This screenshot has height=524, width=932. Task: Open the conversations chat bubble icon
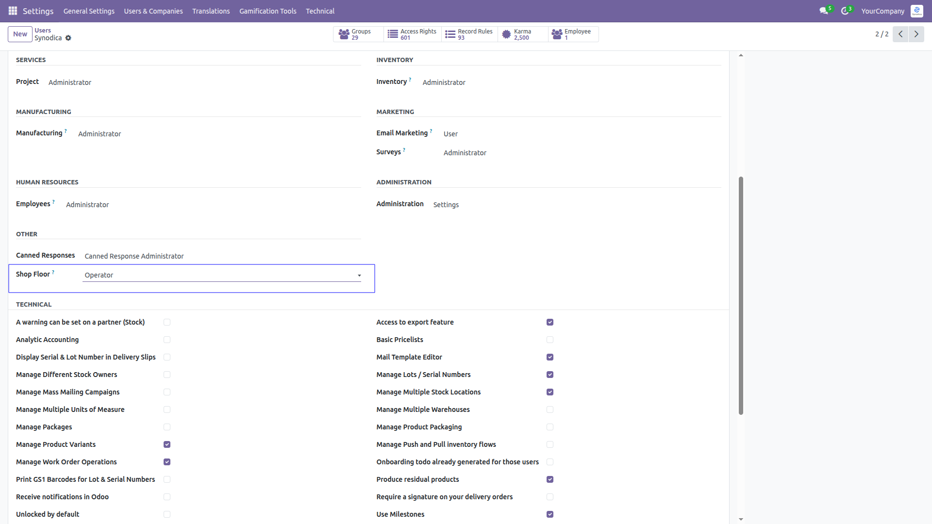click(823, 11)
